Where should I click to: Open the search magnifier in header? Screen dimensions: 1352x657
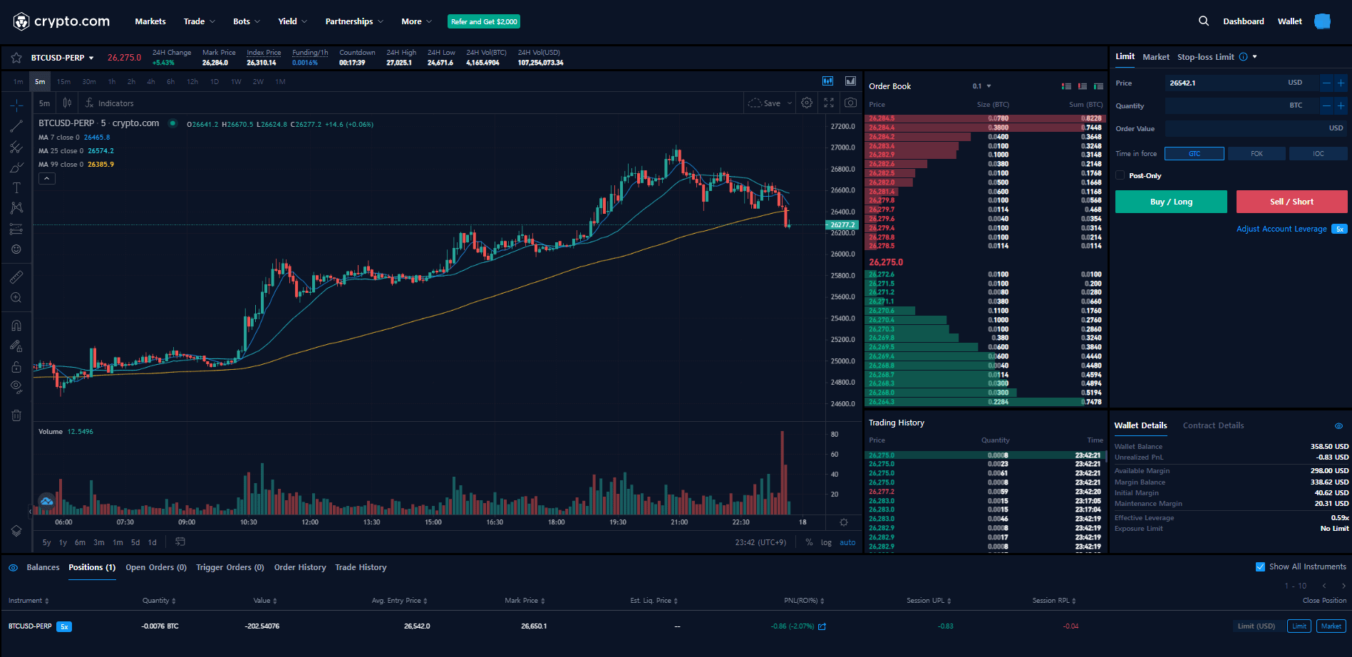pyautogui.click(x=1204, y=21)
